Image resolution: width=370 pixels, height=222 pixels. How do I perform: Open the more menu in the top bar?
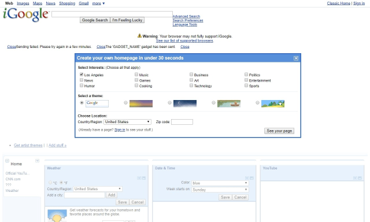click(x=98, y=3)
